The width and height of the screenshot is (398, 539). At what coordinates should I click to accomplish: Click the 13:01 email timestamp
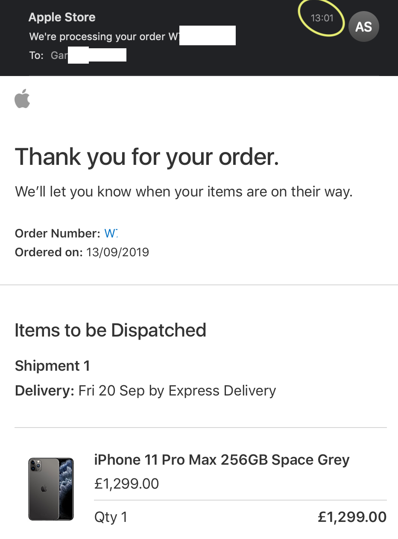pos(322,18)
